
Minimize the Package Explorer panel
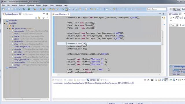[44, 14]
